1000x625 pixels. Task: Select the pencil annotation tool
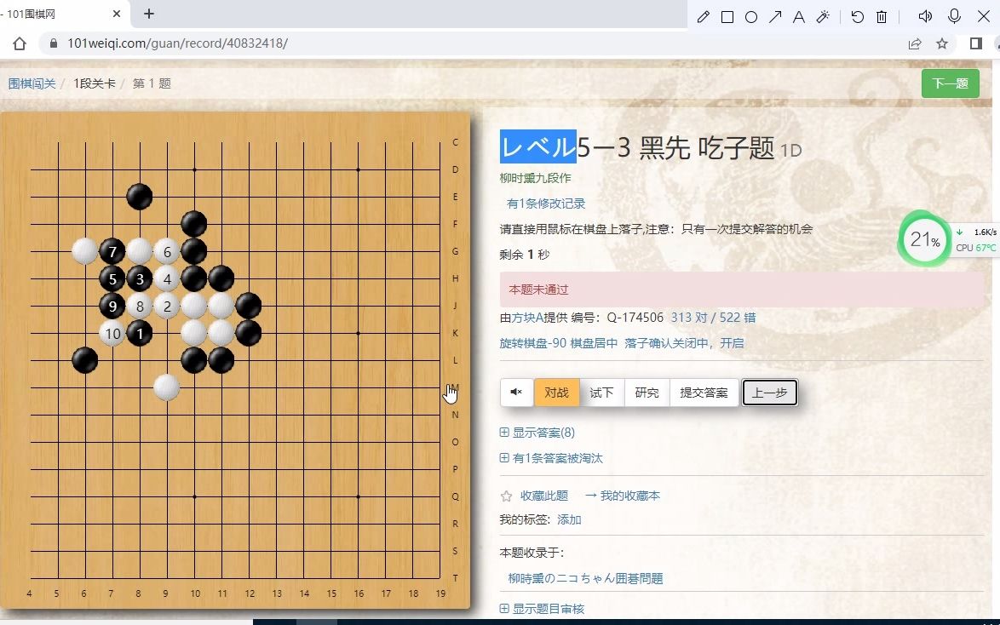703,16
